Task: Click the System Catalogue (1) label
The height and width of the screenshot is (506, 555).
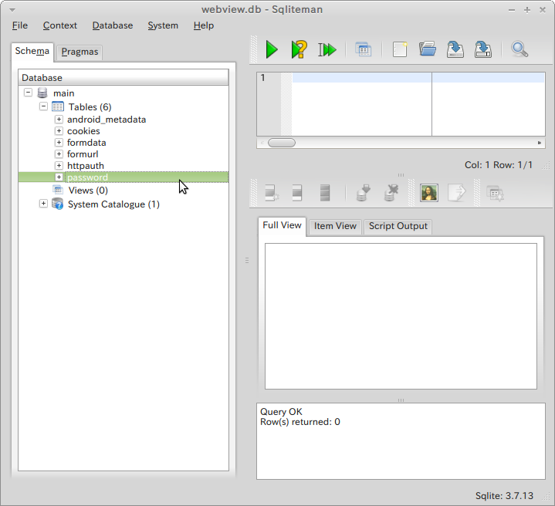Action: 113,204
